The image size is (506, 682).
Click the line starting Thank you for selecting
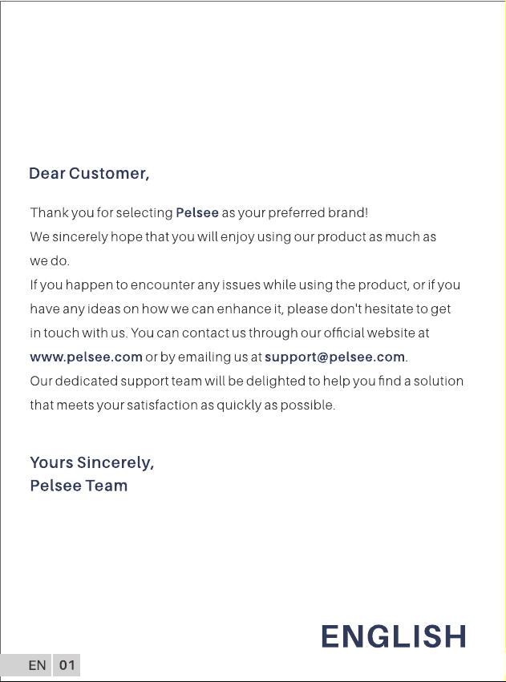(x=199, y=212)
